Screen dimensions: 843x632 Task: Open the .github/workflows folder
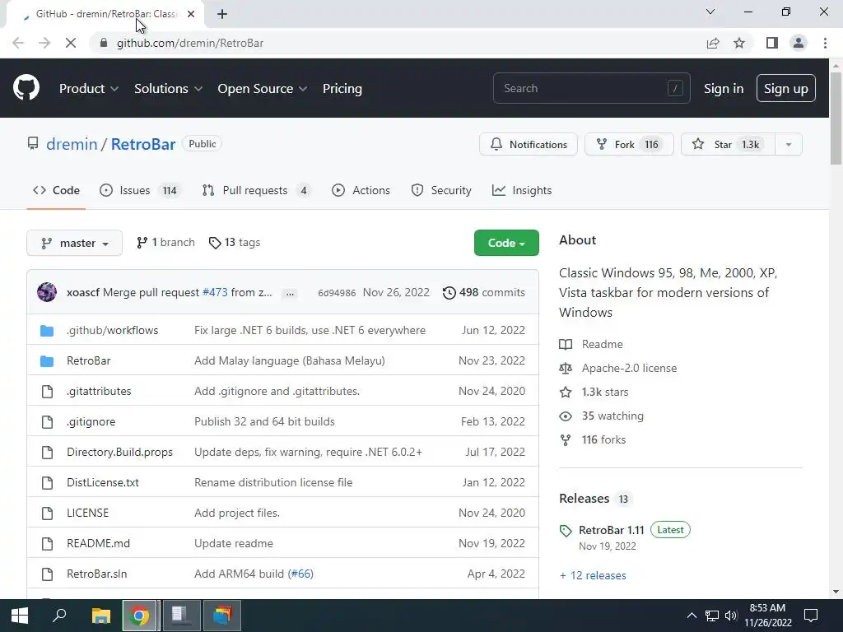pos(112,330)
